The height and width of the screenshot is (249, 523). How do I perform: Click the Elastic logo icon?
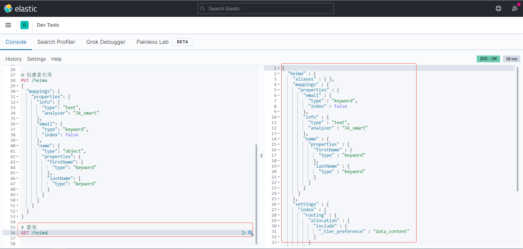point(8,8)
